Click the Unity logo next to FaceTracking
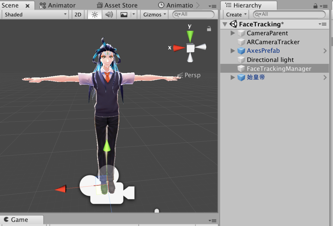333x226 pixels. click(233, 24)
